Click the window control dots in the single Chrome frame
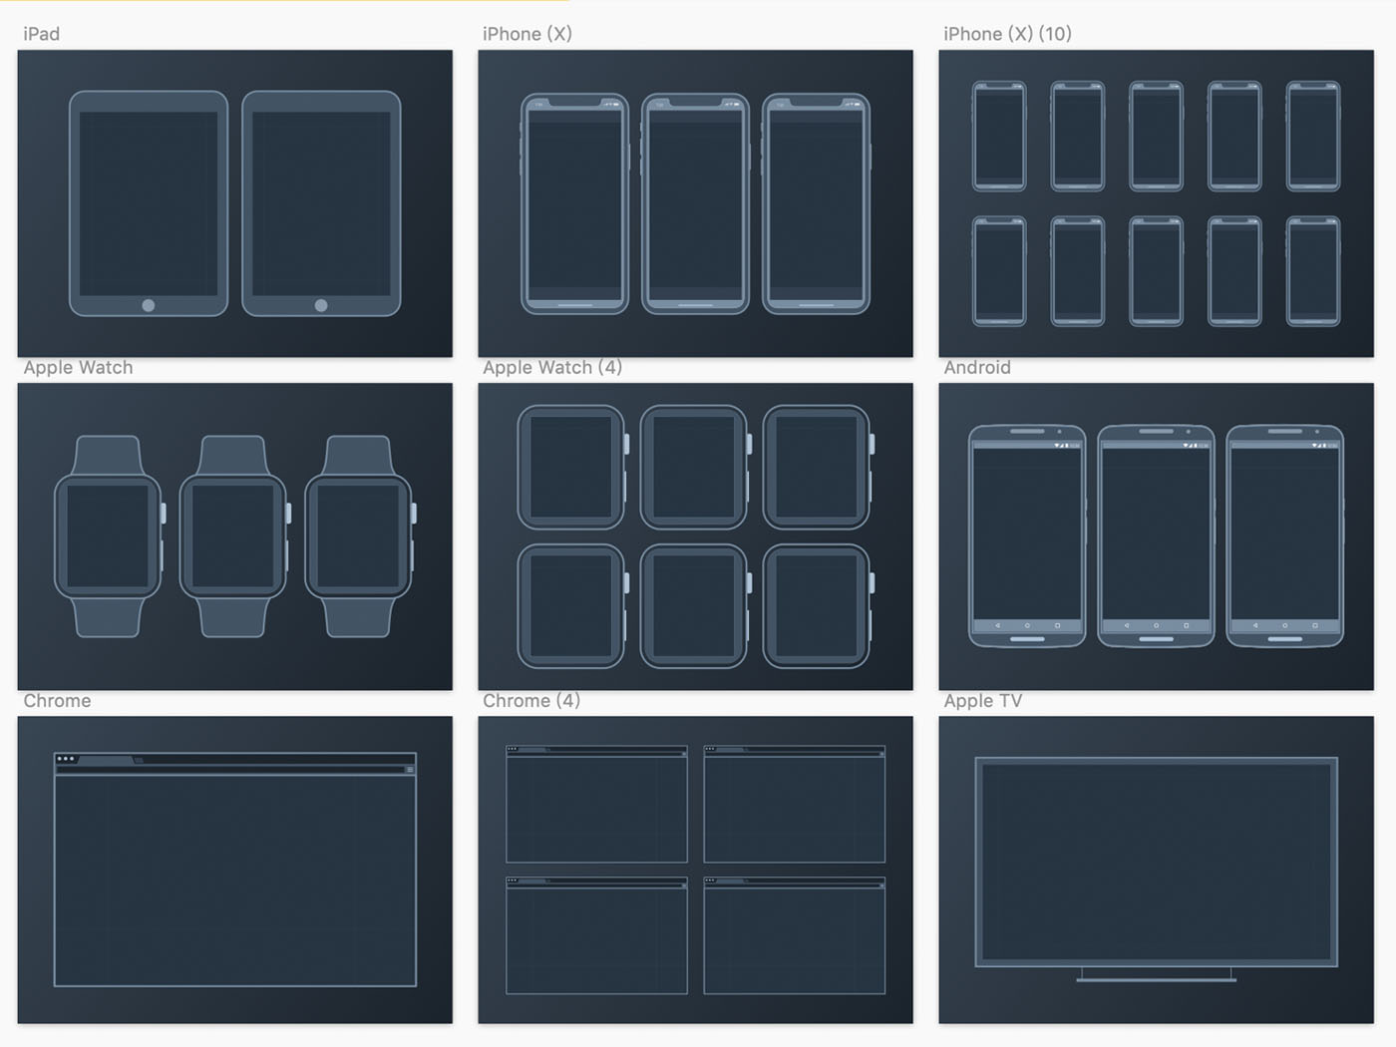1396x1047 pixels. (x=66, y=759)
